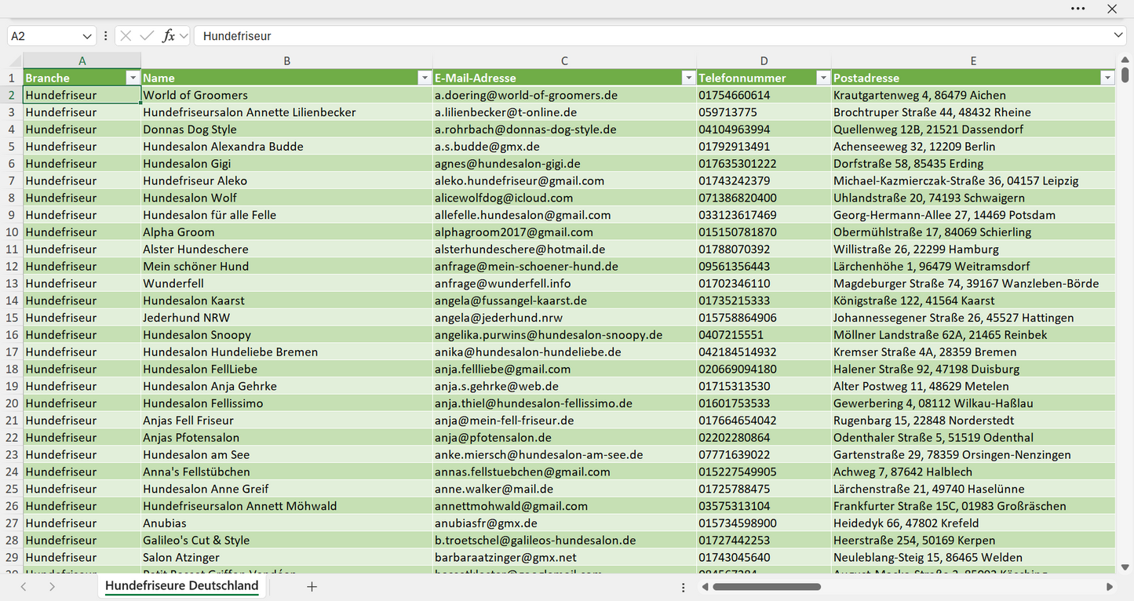Expand the formula bar chevron

click(1118, 36)
